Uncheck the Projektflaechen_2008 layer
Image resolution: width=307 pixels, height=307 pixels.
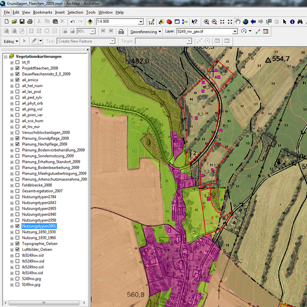click(18, 68)
